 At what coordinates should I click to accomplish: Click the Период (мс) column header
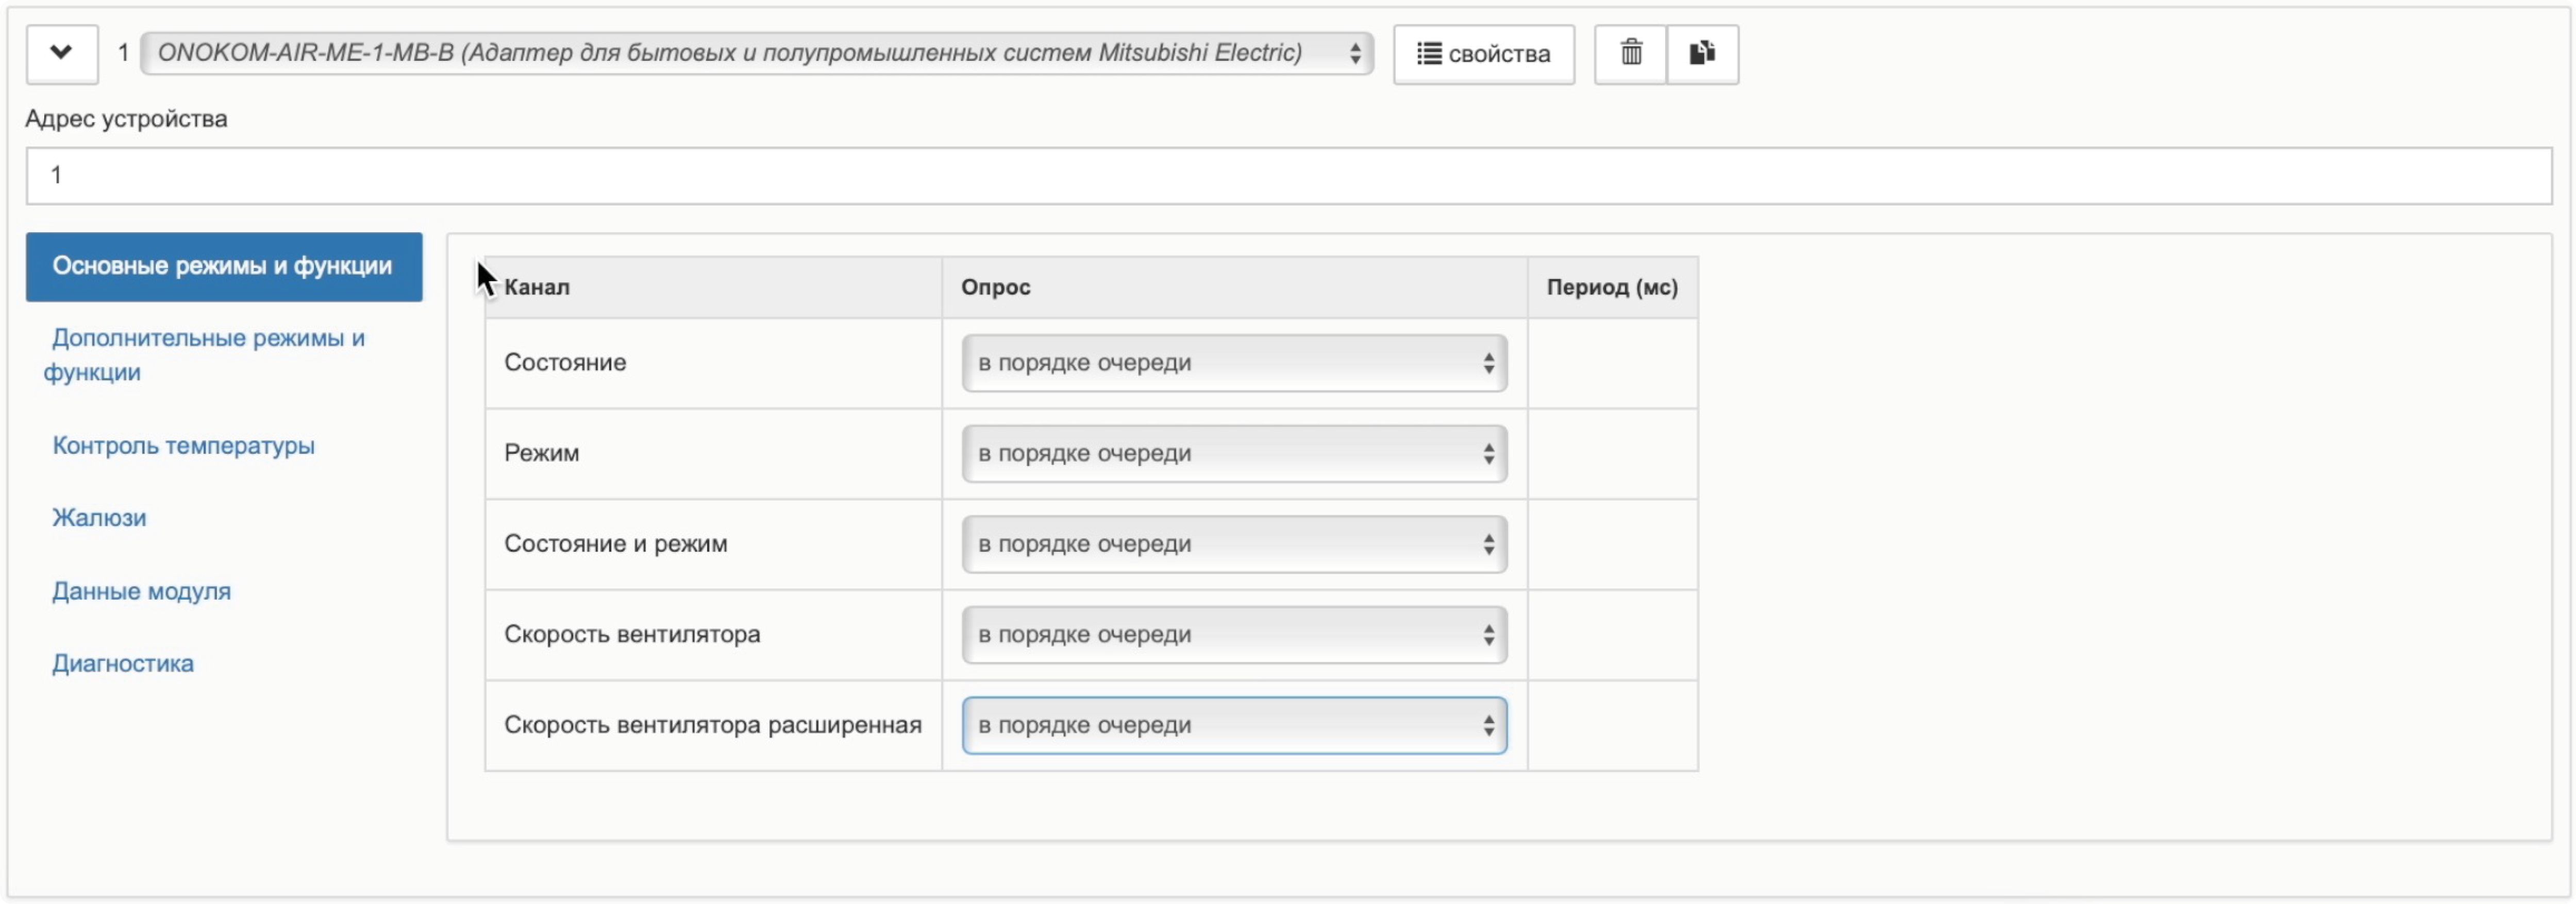(1611, 287)
